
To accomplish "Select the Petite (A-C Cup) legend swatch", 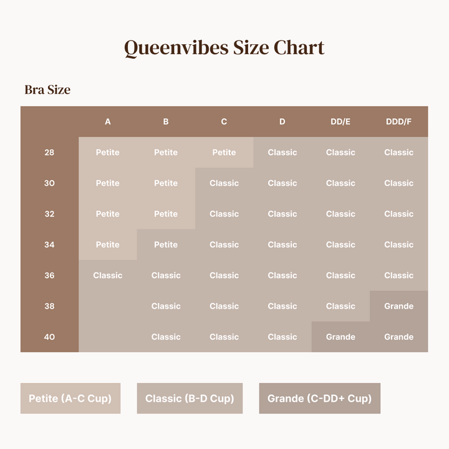I will (x=70, y=398).
